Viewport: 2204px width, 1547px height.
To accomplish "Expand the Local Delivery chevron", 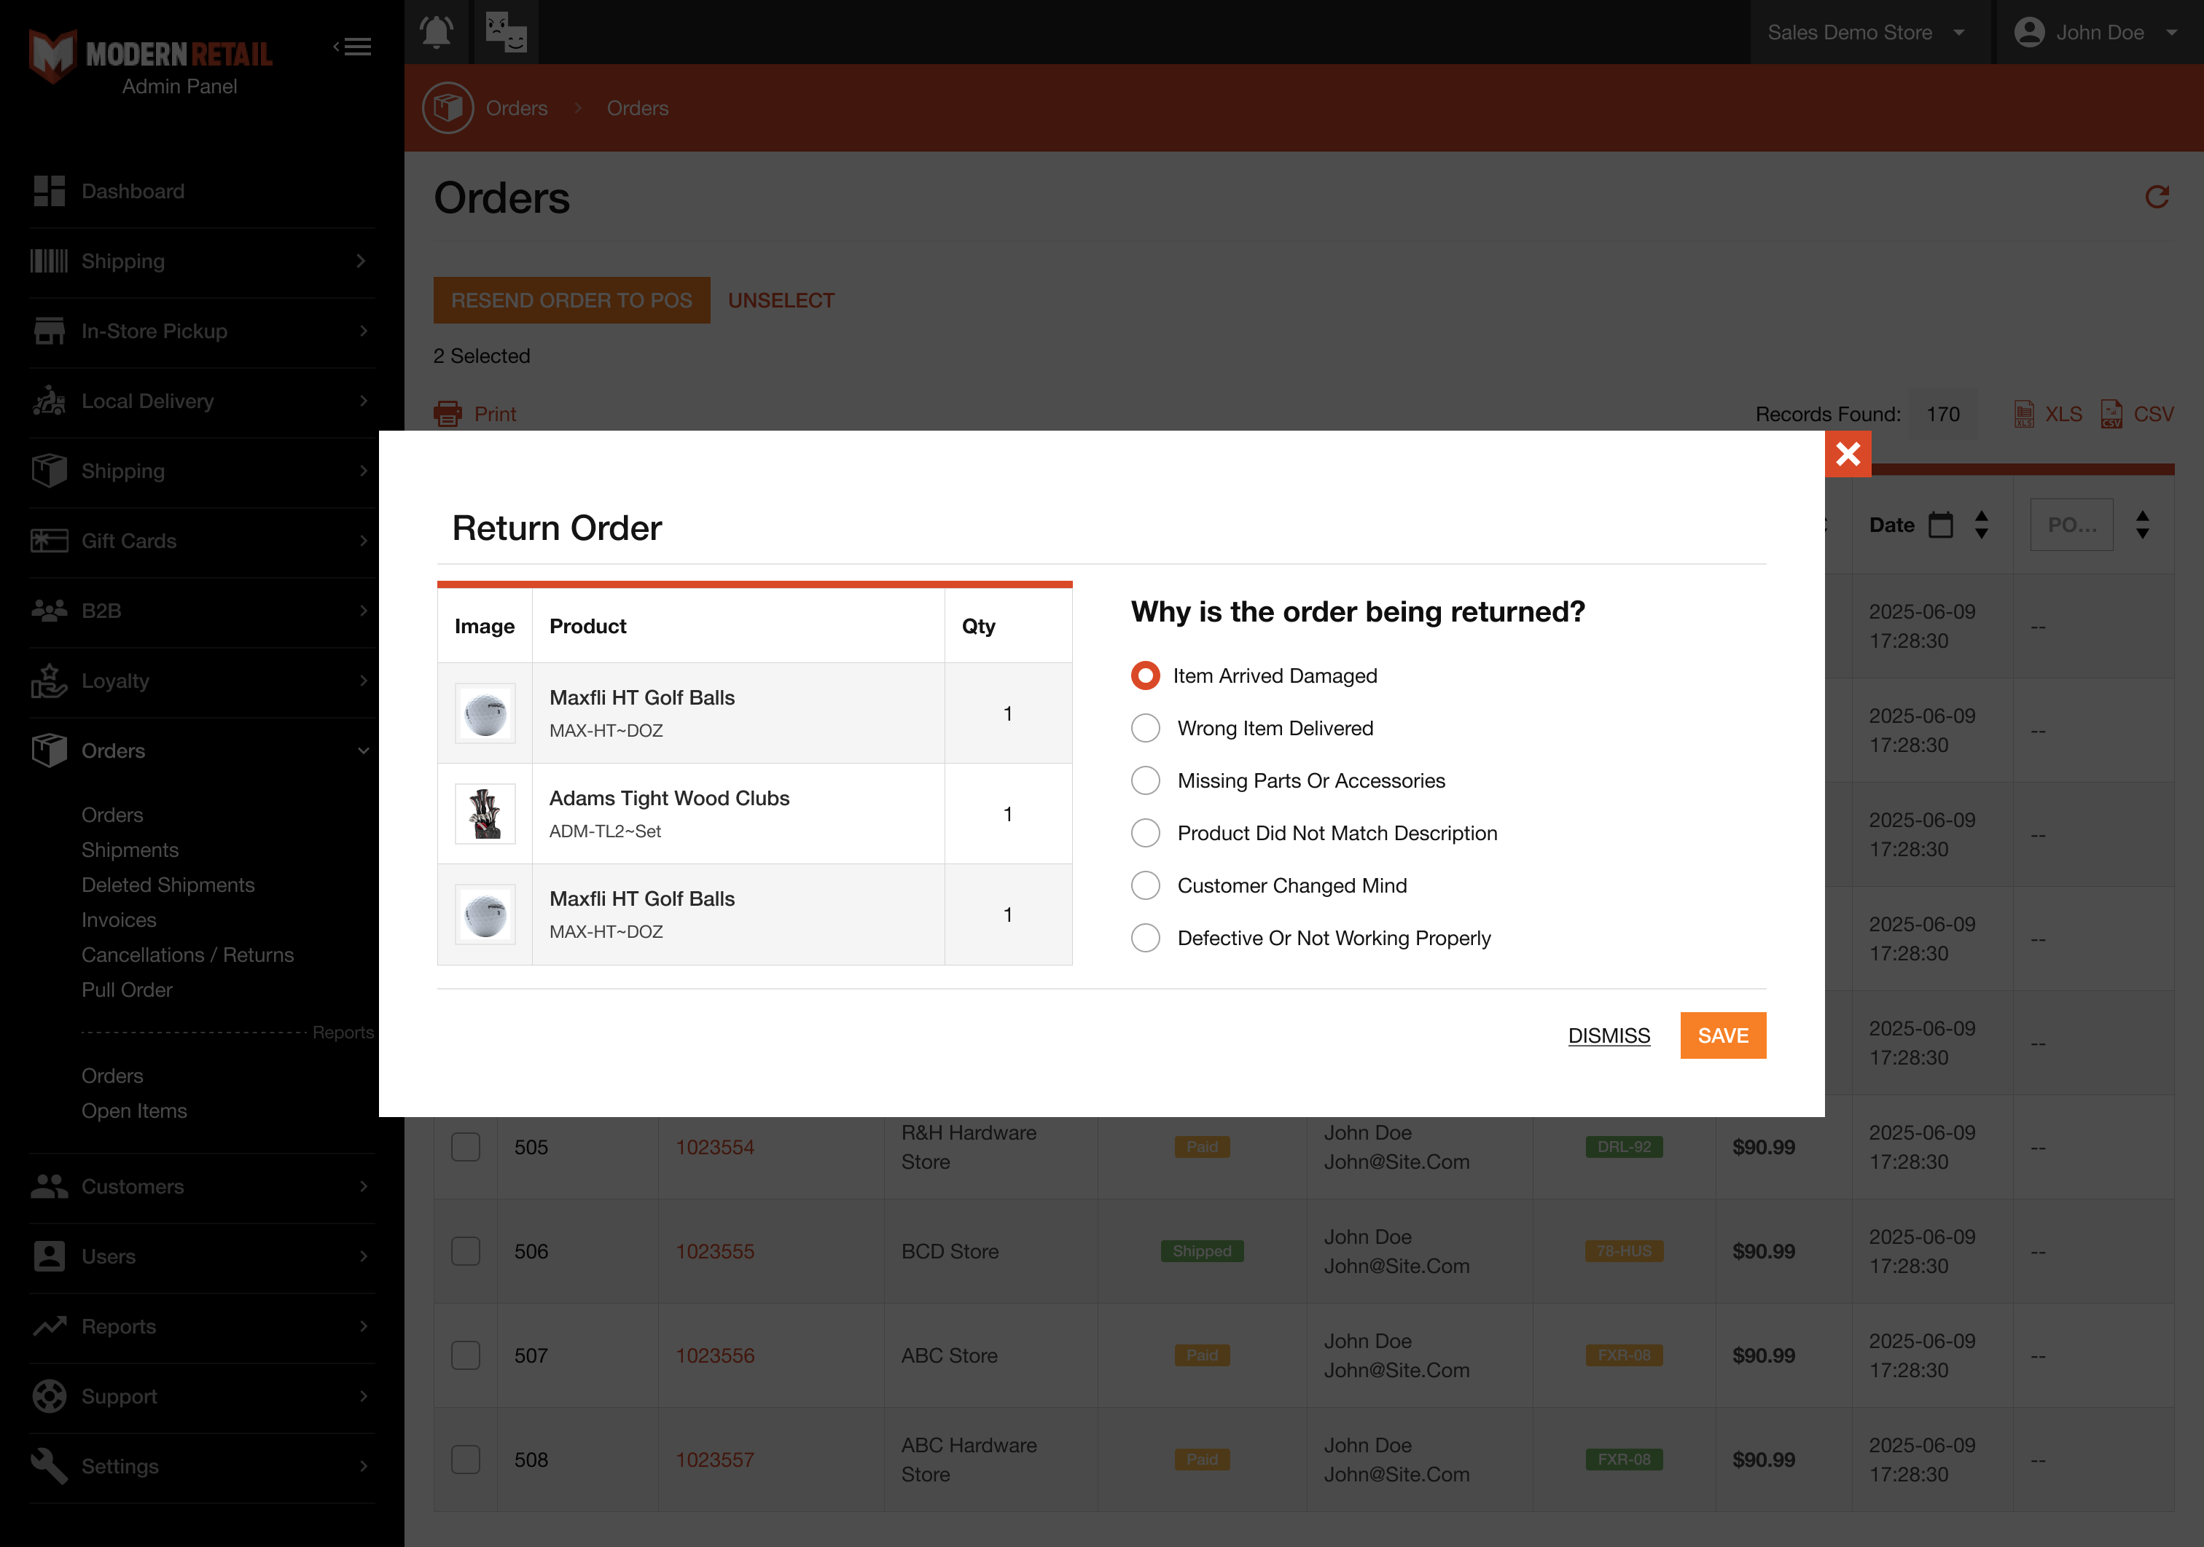I will (x=363, y=402).
